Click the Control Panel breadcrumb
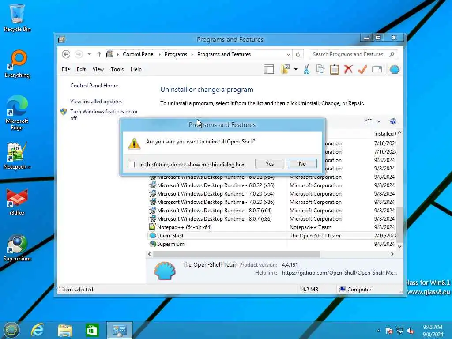The height and width of the screenshot is (339, 452). (x=138, y=54)
